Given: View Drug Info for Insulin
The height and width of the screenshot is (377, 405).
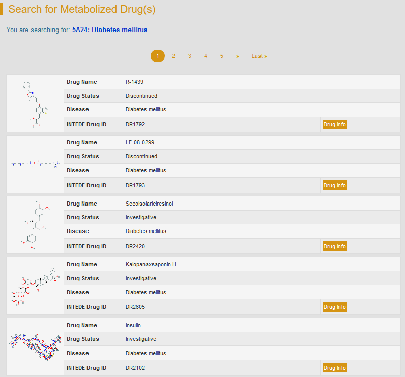Looking at the screenshot, I should pos(334,368).
